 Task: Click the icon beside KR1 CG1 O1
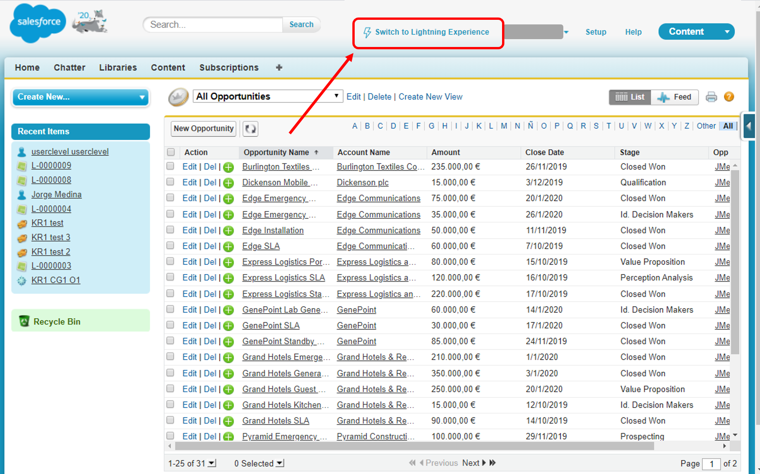(x=22, y=281)
